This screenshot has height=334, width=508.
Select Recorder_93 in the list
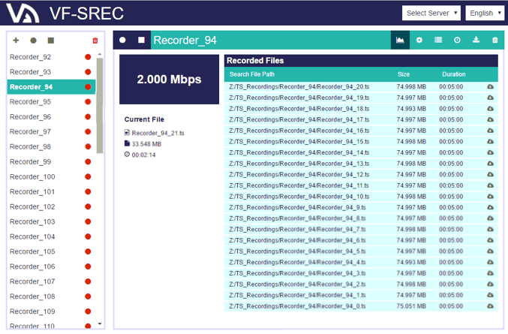(x=31, y=72)
